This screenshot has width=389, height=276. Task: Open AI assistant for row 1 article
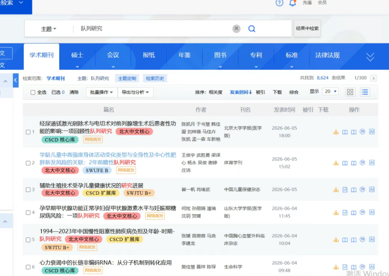pos(372,132)
